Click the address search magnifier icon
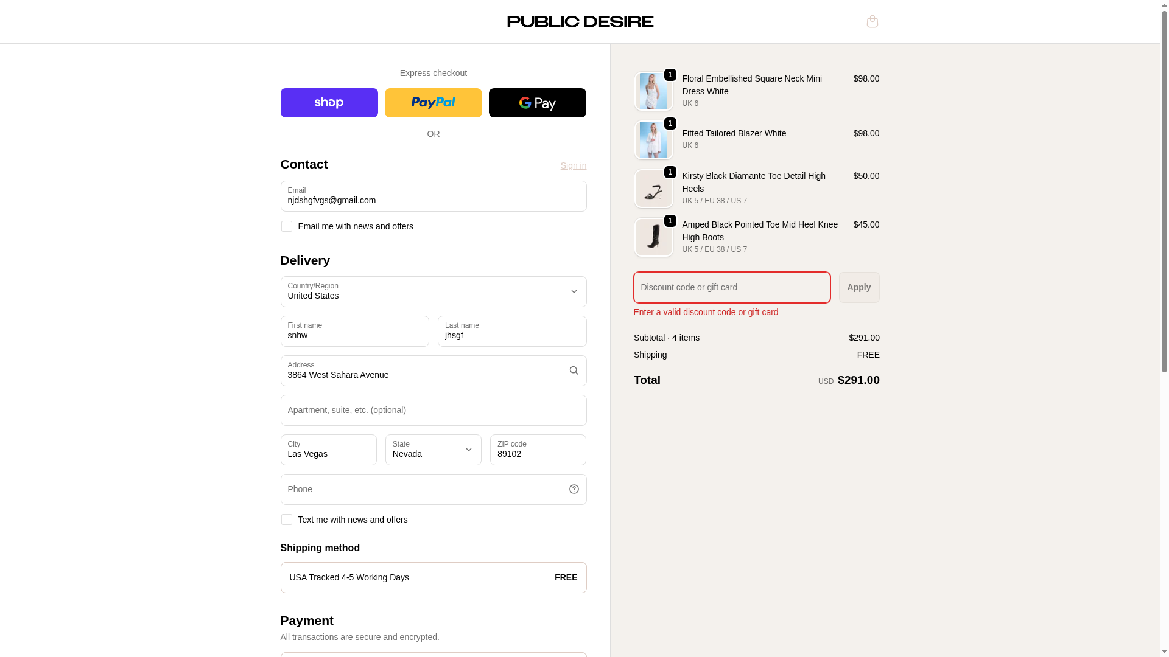The width and height of the screenshot is (1169, 657). coord(574,370)
